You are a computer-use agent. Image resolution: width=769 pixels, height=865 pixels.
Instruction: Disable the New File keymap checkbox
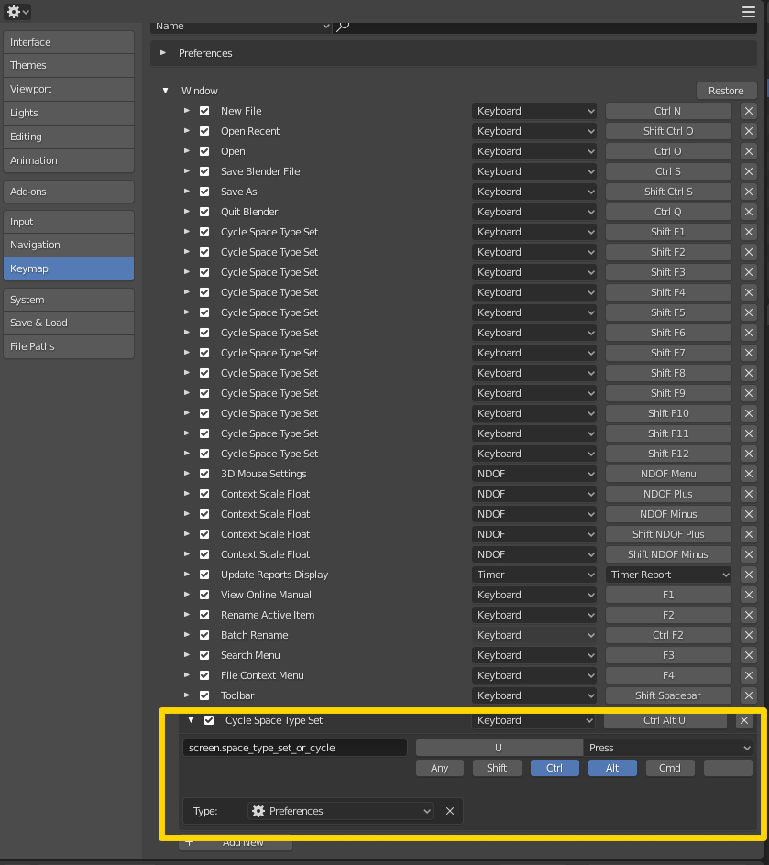[x=204, y=111]
